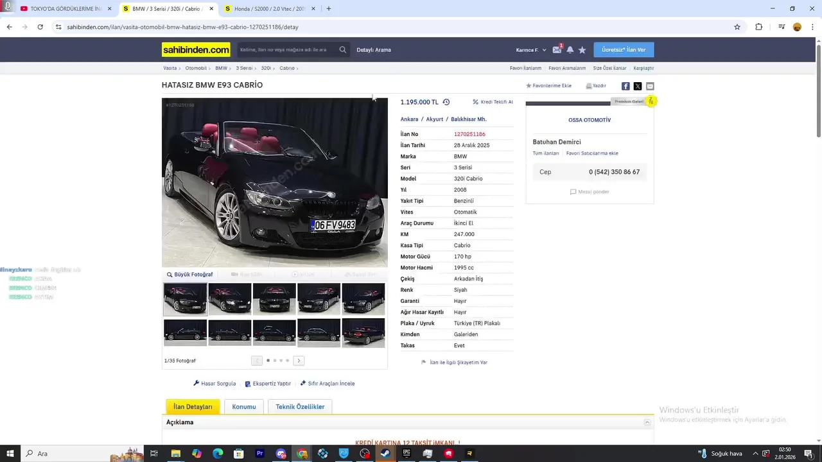The height and width of the screenshot is (462, 822).
Task: Open Epic Games from the taskbar
Action: tap(407, 454)
